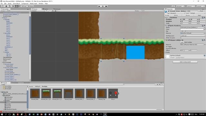Select the Rotate tool in toolbar
Viewport: 206px width, 116px height.
(x=10, y=6)
